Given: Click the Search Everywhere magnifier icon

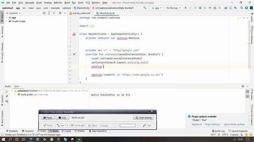Looking at the screenshot, I should (x=242, y=8).
